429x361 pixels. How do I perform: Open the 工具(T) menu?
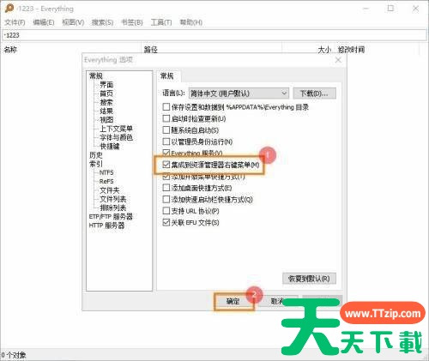click(161, 22)
